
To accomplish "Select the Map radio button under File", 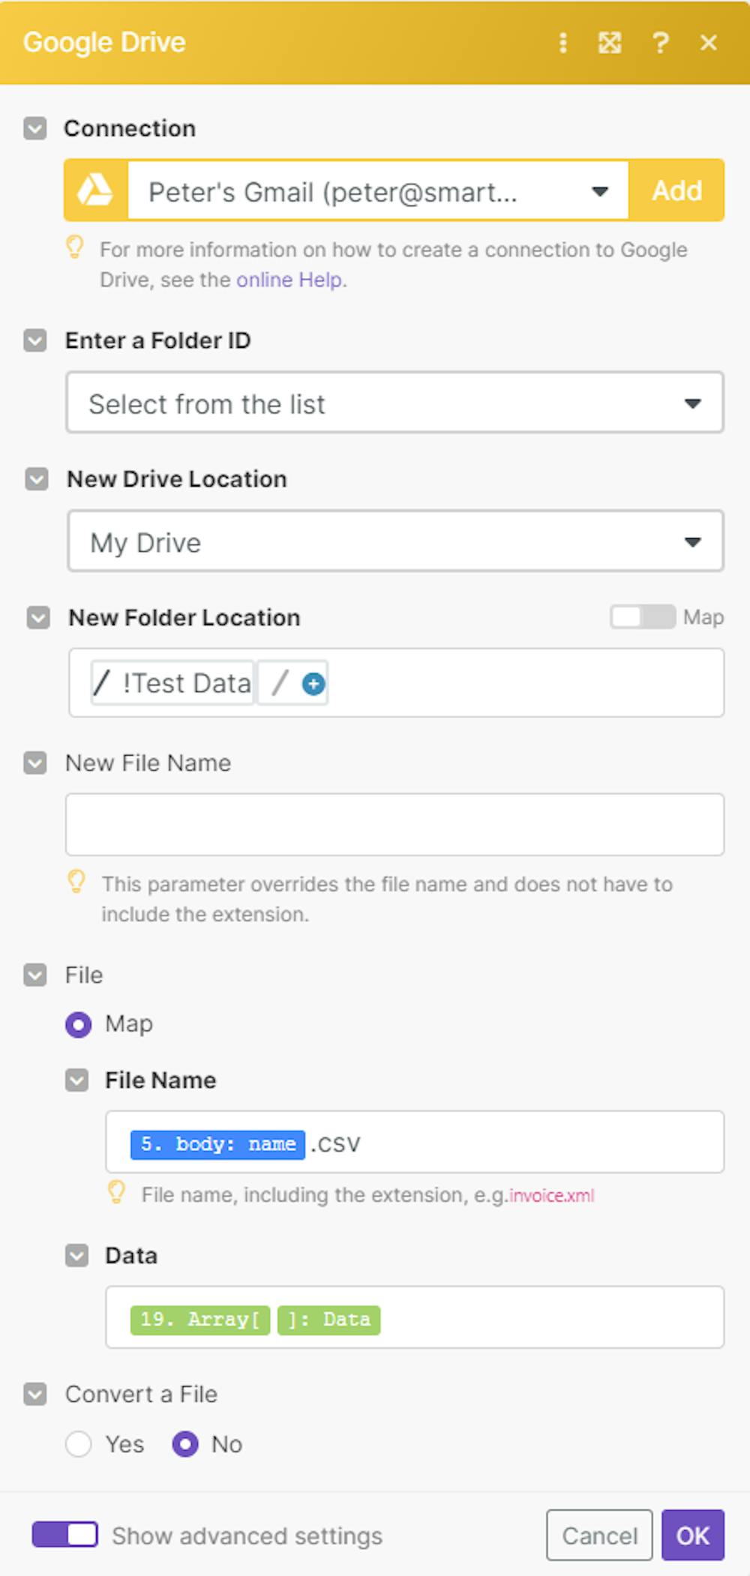I will pyautogui.click(x=79, y=1024).
